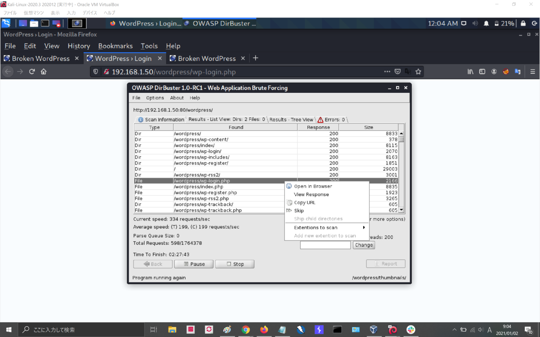Open DirBuster Help menu
Image resolution: width=540 pixels, height=337 pixels.
tap(195, 98)
